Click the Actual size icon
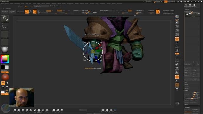 coord(177,31)
